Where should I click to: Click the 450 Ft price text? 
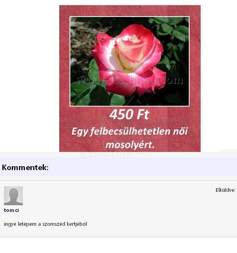tap(130, 114)
